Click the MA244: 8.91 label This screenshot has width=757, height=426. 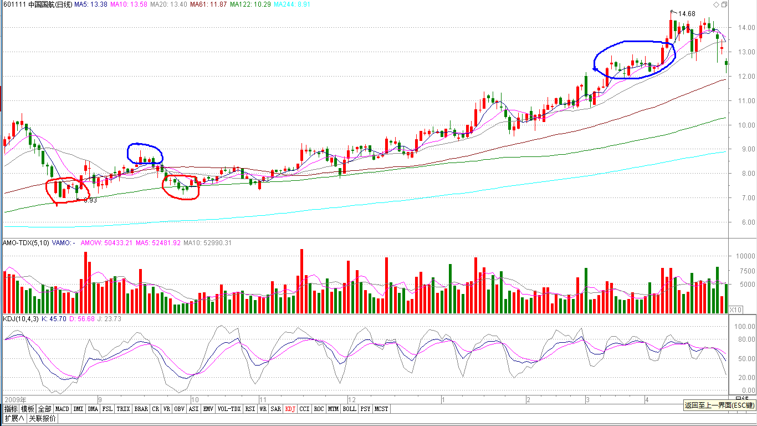click(x=293, y=4)
